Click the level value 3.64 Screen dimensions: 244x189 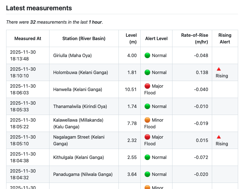[132, 174]
